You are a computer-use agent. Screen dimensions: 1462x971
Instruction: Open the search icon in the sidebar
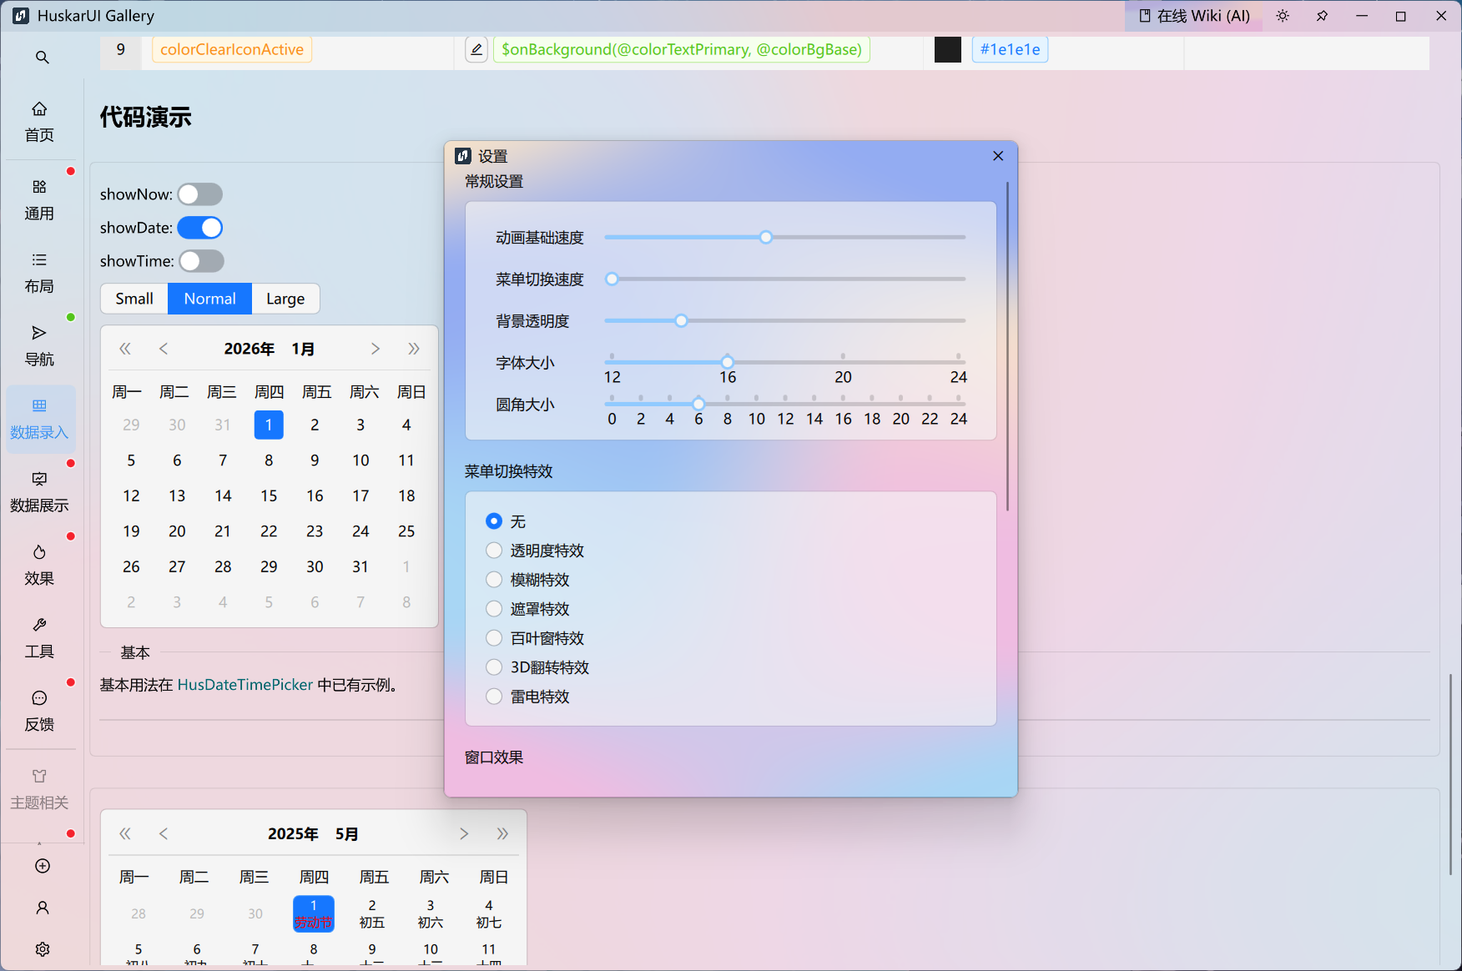[x=42, y=56]
